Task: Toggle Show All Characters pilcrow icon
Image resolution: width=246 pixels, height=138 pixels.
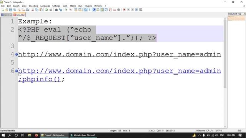Action: point(90,10)
